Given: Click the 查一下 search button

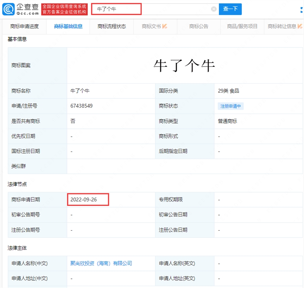Looking at the screenshot, I should coord(230,9).
